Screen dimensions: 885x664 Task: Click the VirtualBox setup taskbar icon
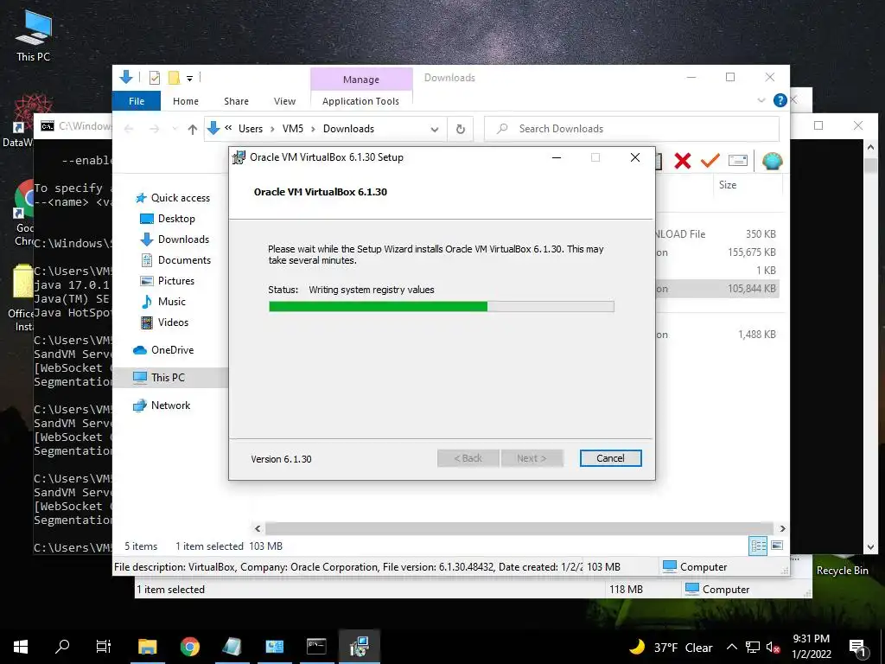(x=359, y=647)
